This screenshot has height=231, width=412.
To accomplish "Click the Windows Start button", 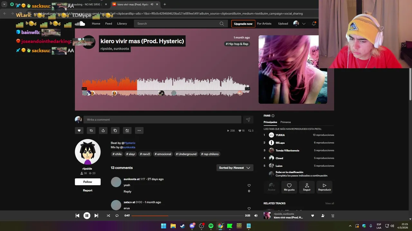I will pyautogui.click(x=164, y=226).
